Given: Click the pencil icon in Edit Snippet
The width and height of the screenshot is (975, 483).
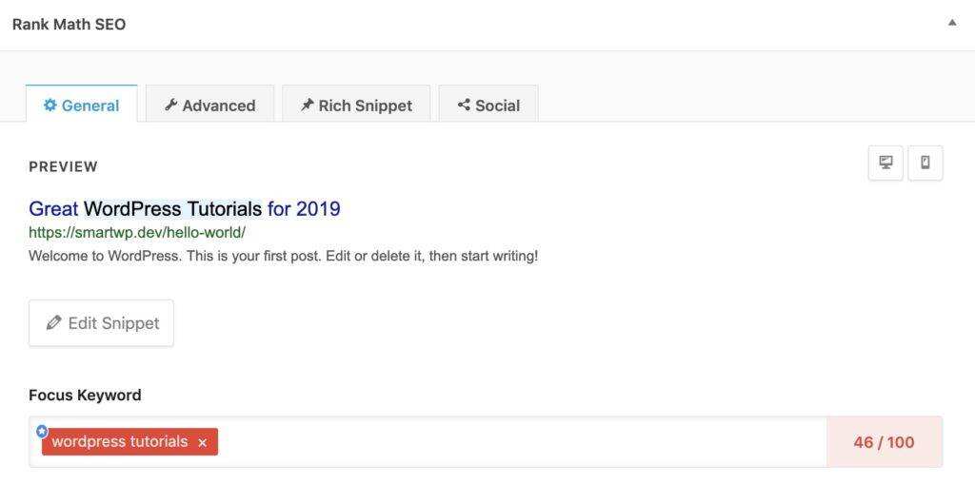Looking at the screenshot, I should [x=54, y=323].
